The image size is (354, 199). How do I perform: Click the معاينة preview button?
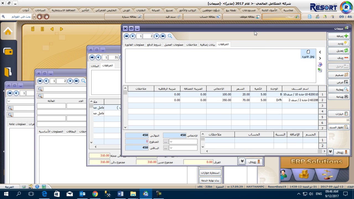pyautogui.click(x=339, y=89)
